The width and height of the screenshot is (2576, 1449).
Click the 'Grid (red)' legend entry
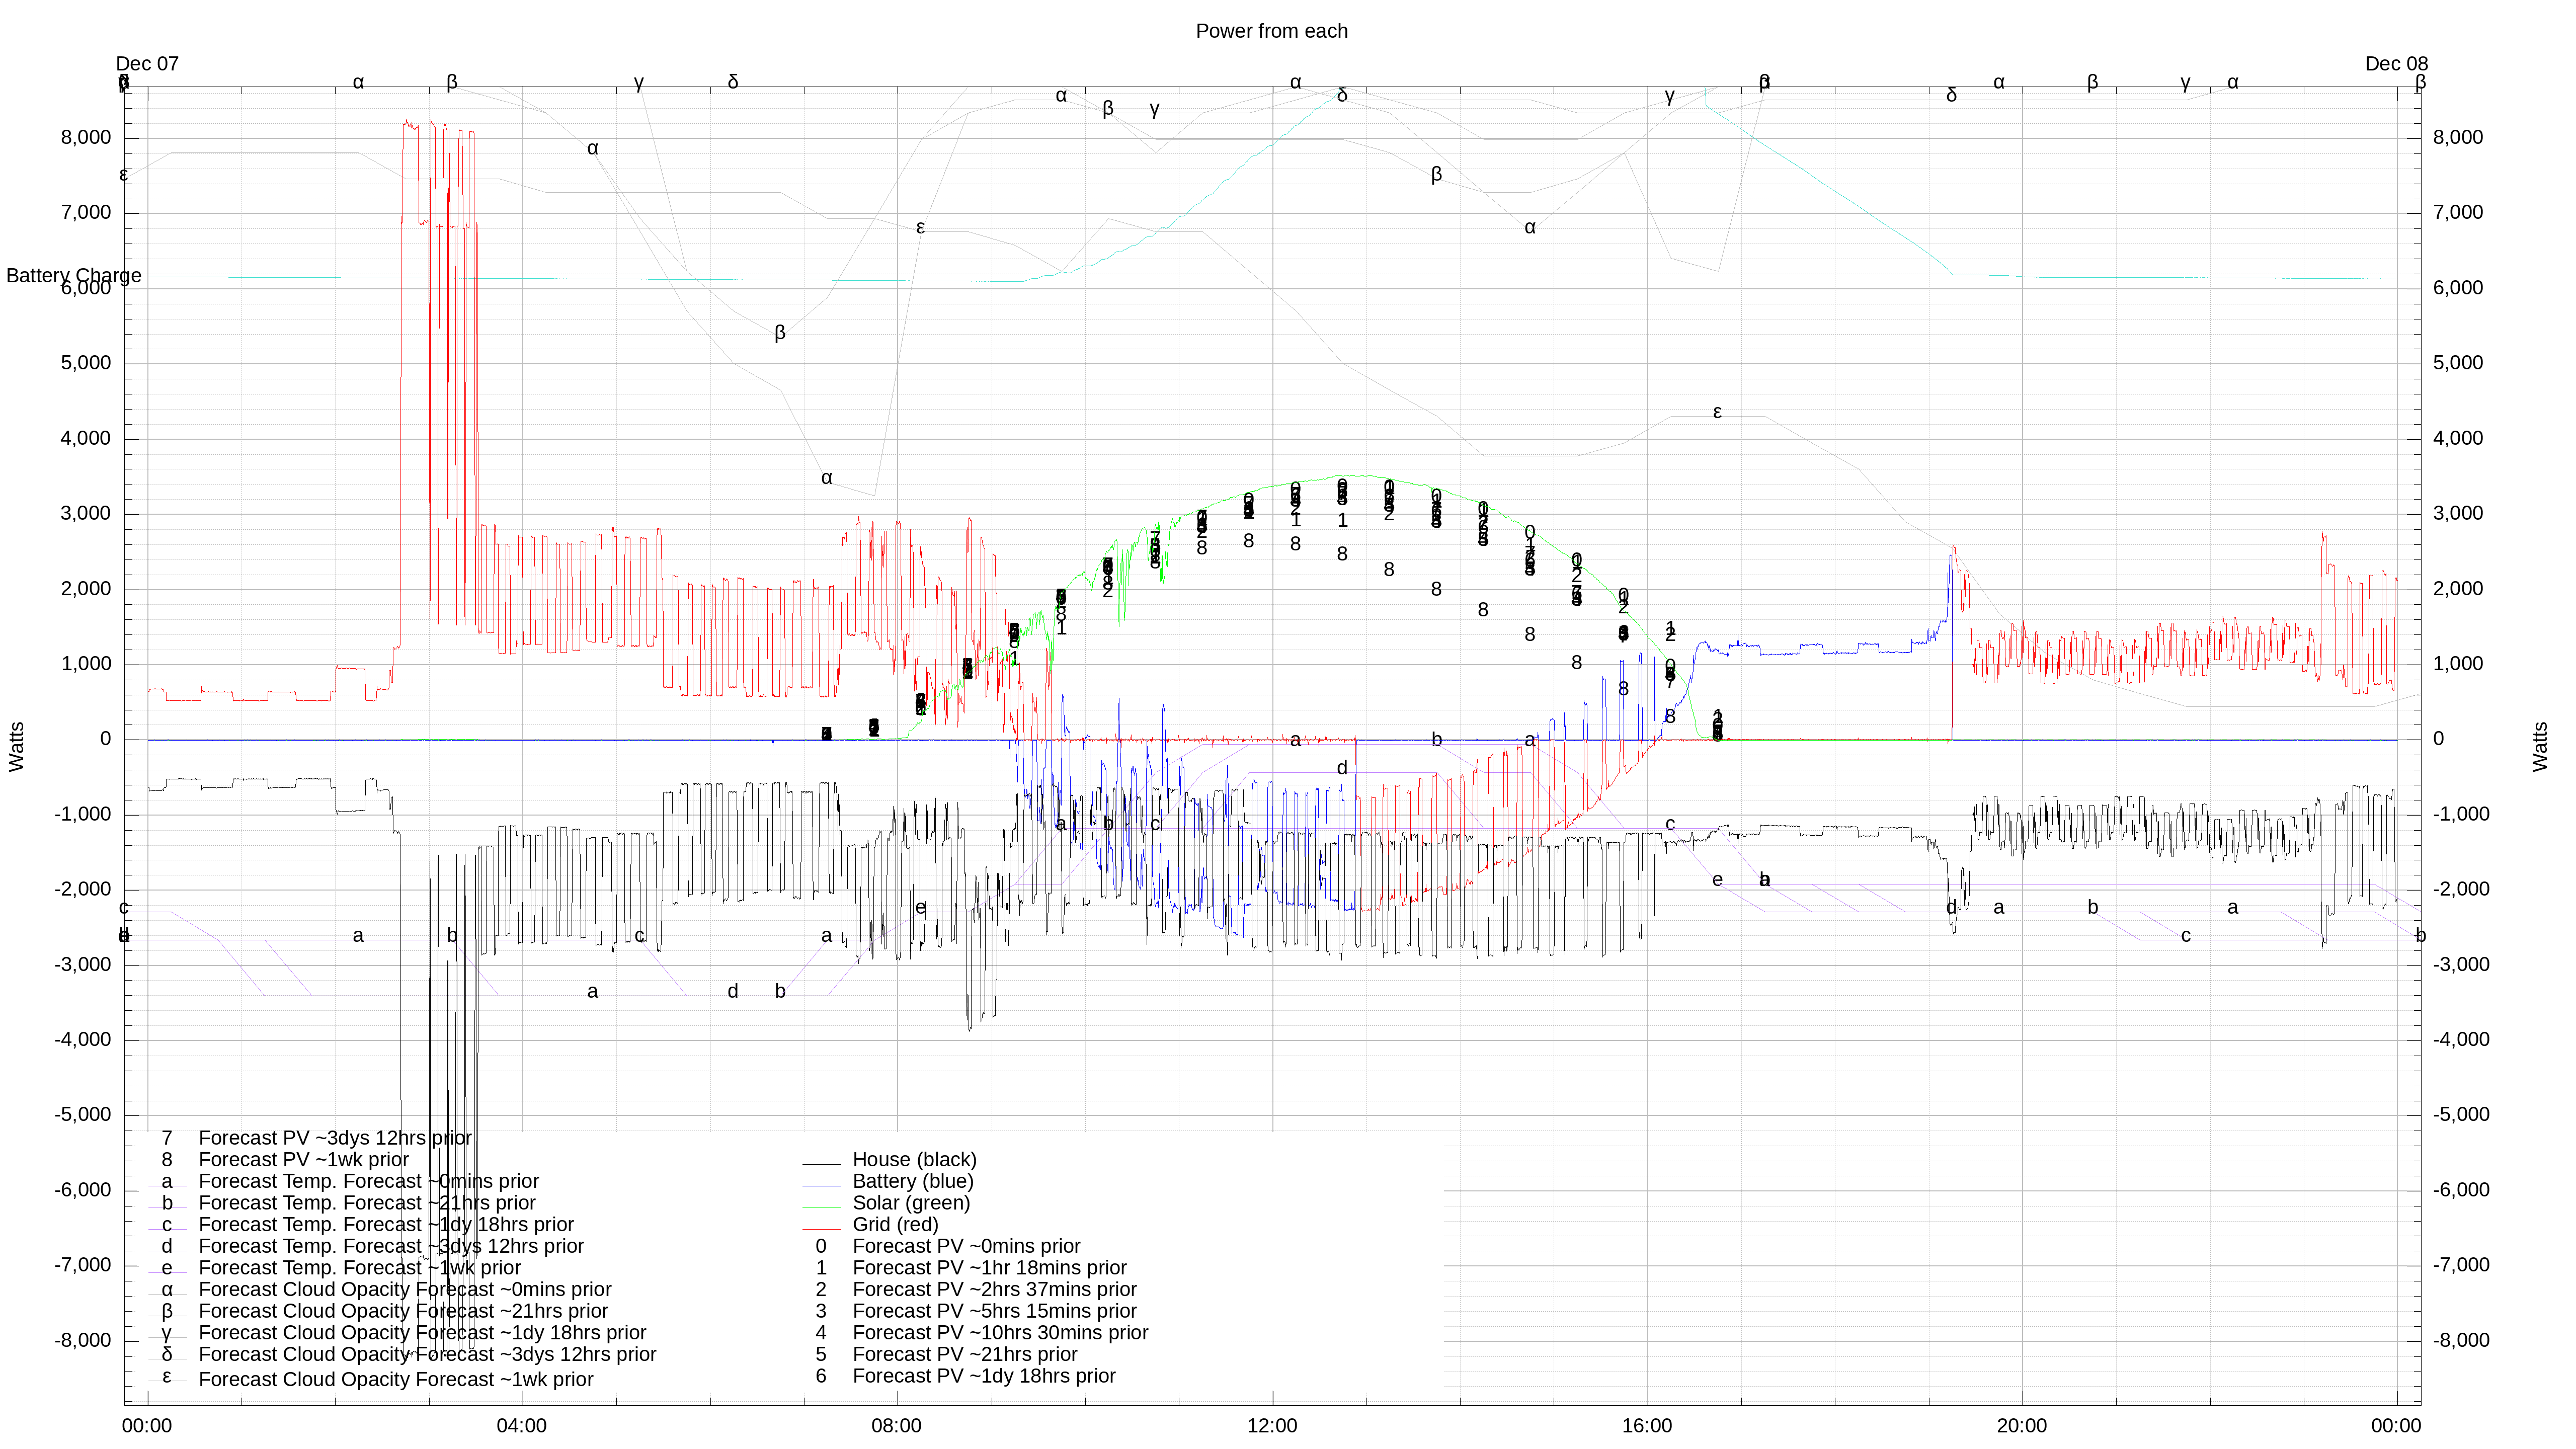(895, 1224)
